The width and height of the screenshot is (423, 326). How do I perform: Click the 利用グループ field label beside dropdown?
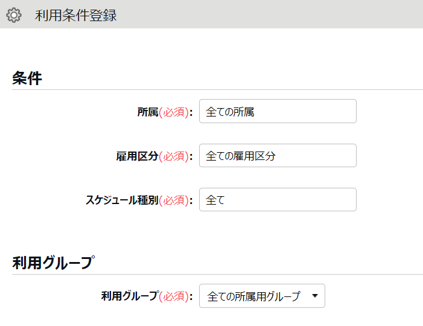[x=130, y=296]
